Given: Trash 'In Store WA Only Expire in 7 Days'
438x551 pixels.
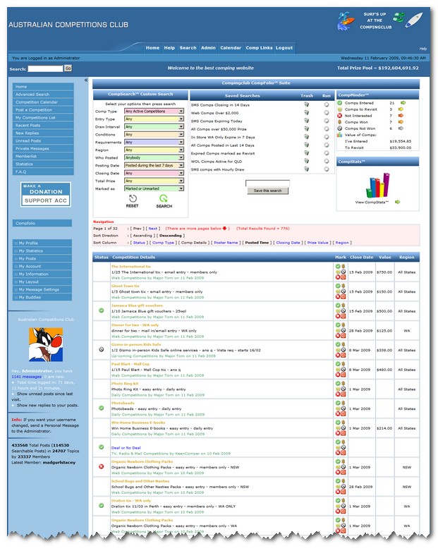Looking at the screenshot, I should click(x=307, y=137).
